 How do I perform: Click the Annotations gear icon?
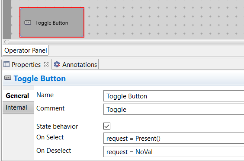click(57, 64)
